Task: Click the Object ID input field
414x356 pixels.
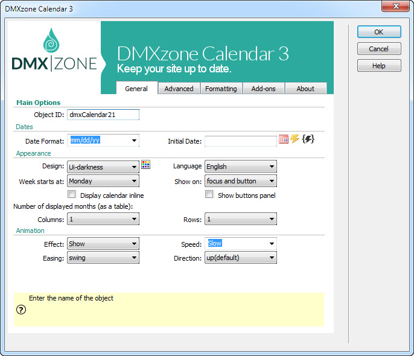Action: tap(103, 115)
